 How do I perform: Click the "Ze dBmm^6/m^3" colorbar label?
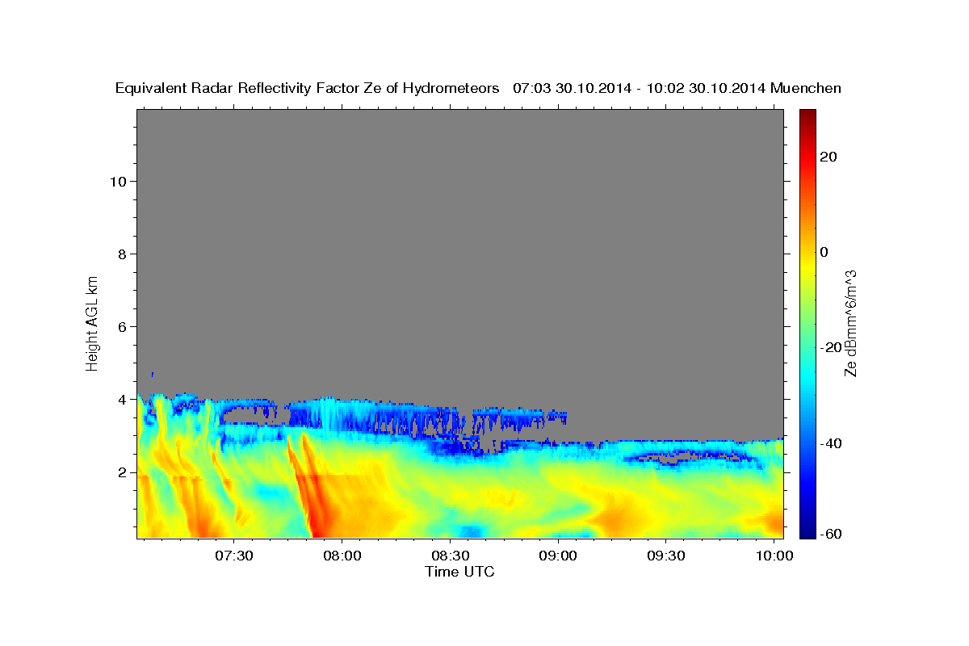pyautogui.click(x=849, y=323)
